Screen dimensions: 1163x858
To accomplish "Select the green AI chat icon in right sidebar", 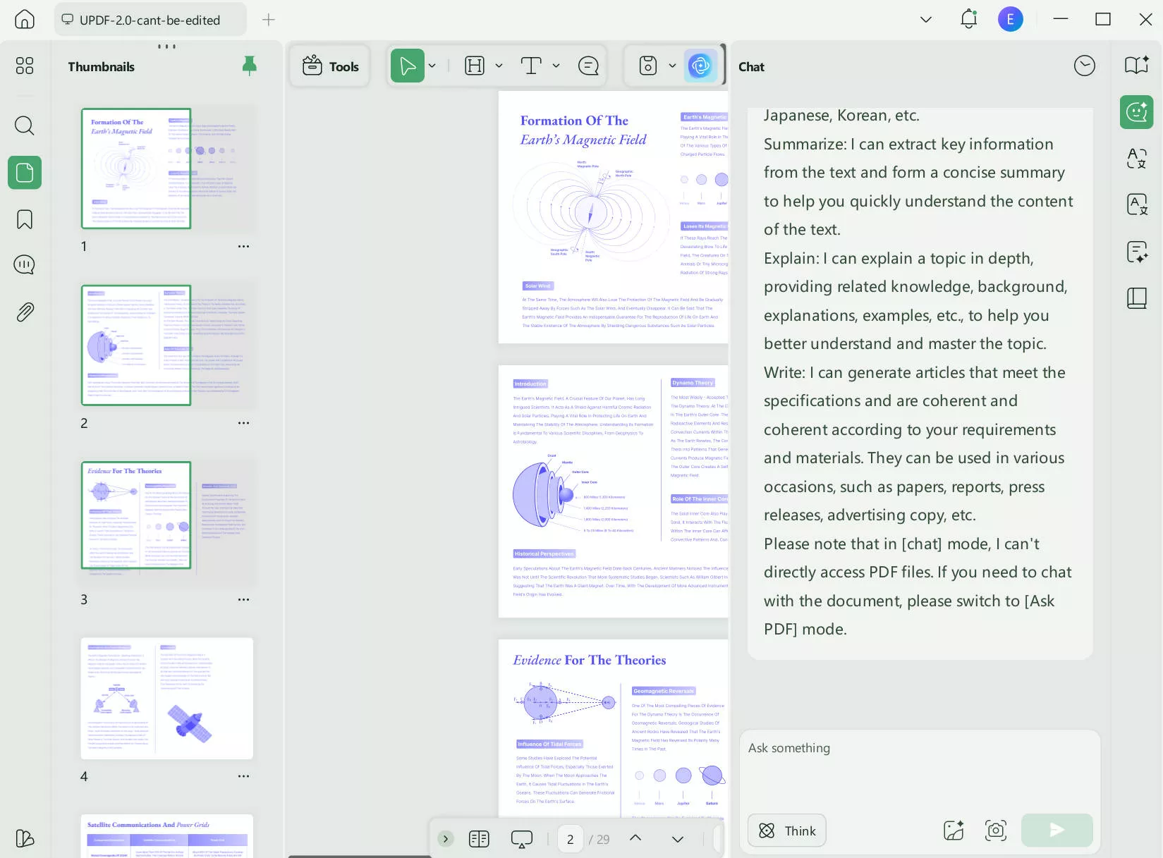I will coord(1137,112).
